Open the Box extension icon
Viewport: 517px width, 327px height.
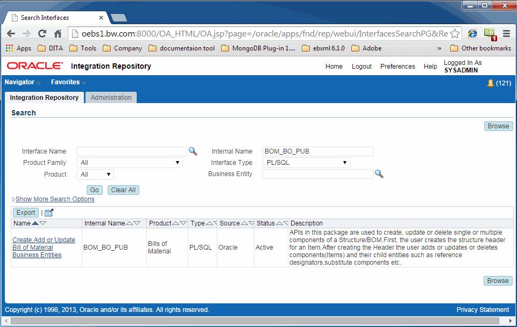point(490,33)
